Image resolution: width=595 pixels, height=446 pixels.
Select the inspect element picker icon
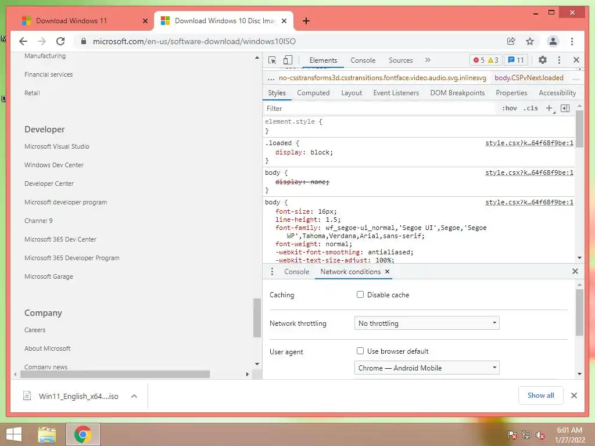pyautogui.click(x=272, y=60)
